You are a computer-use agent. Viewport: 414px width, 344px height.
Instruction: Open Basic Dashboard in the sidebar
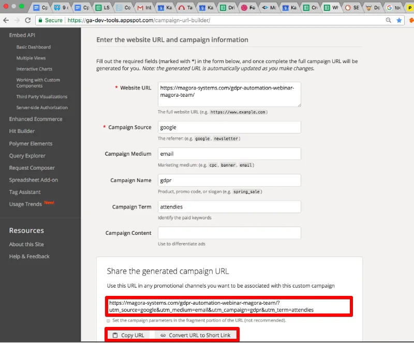(33, 47)
